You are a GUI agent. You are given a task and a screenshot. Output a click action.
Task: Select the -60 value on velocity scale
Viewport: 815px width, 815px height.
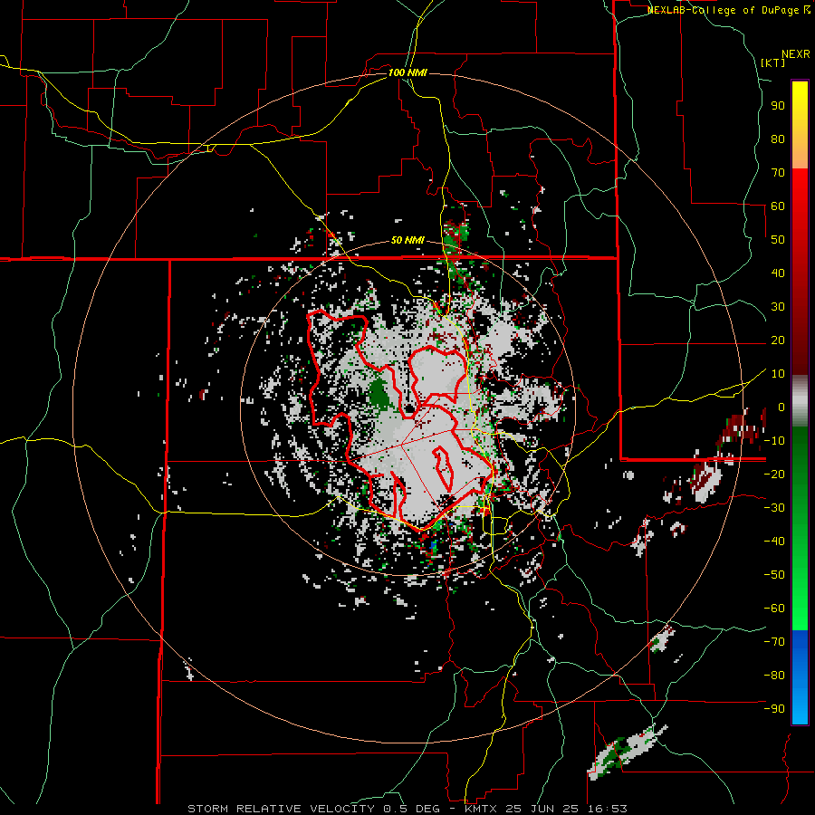point(774,609)
